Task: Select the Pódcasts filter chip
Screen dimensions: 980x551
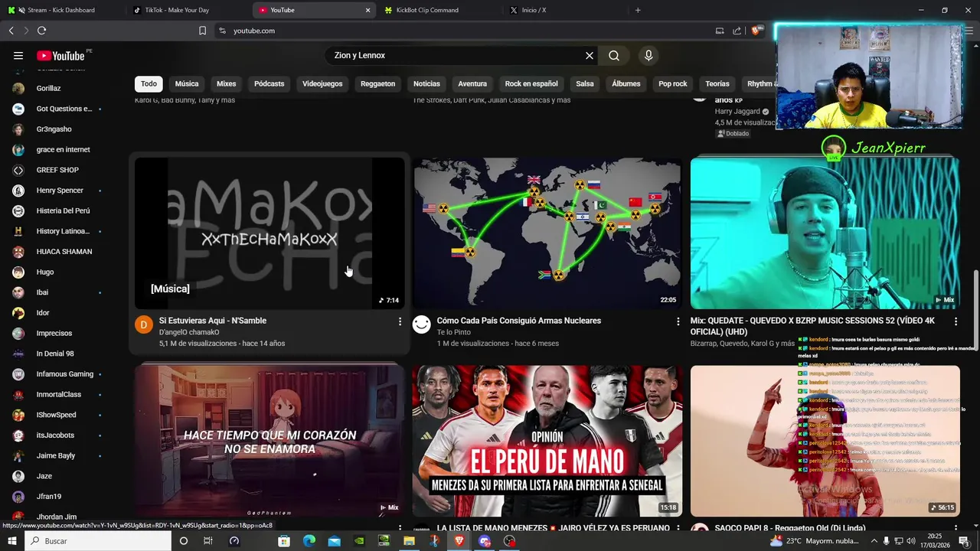Action: 269,83
